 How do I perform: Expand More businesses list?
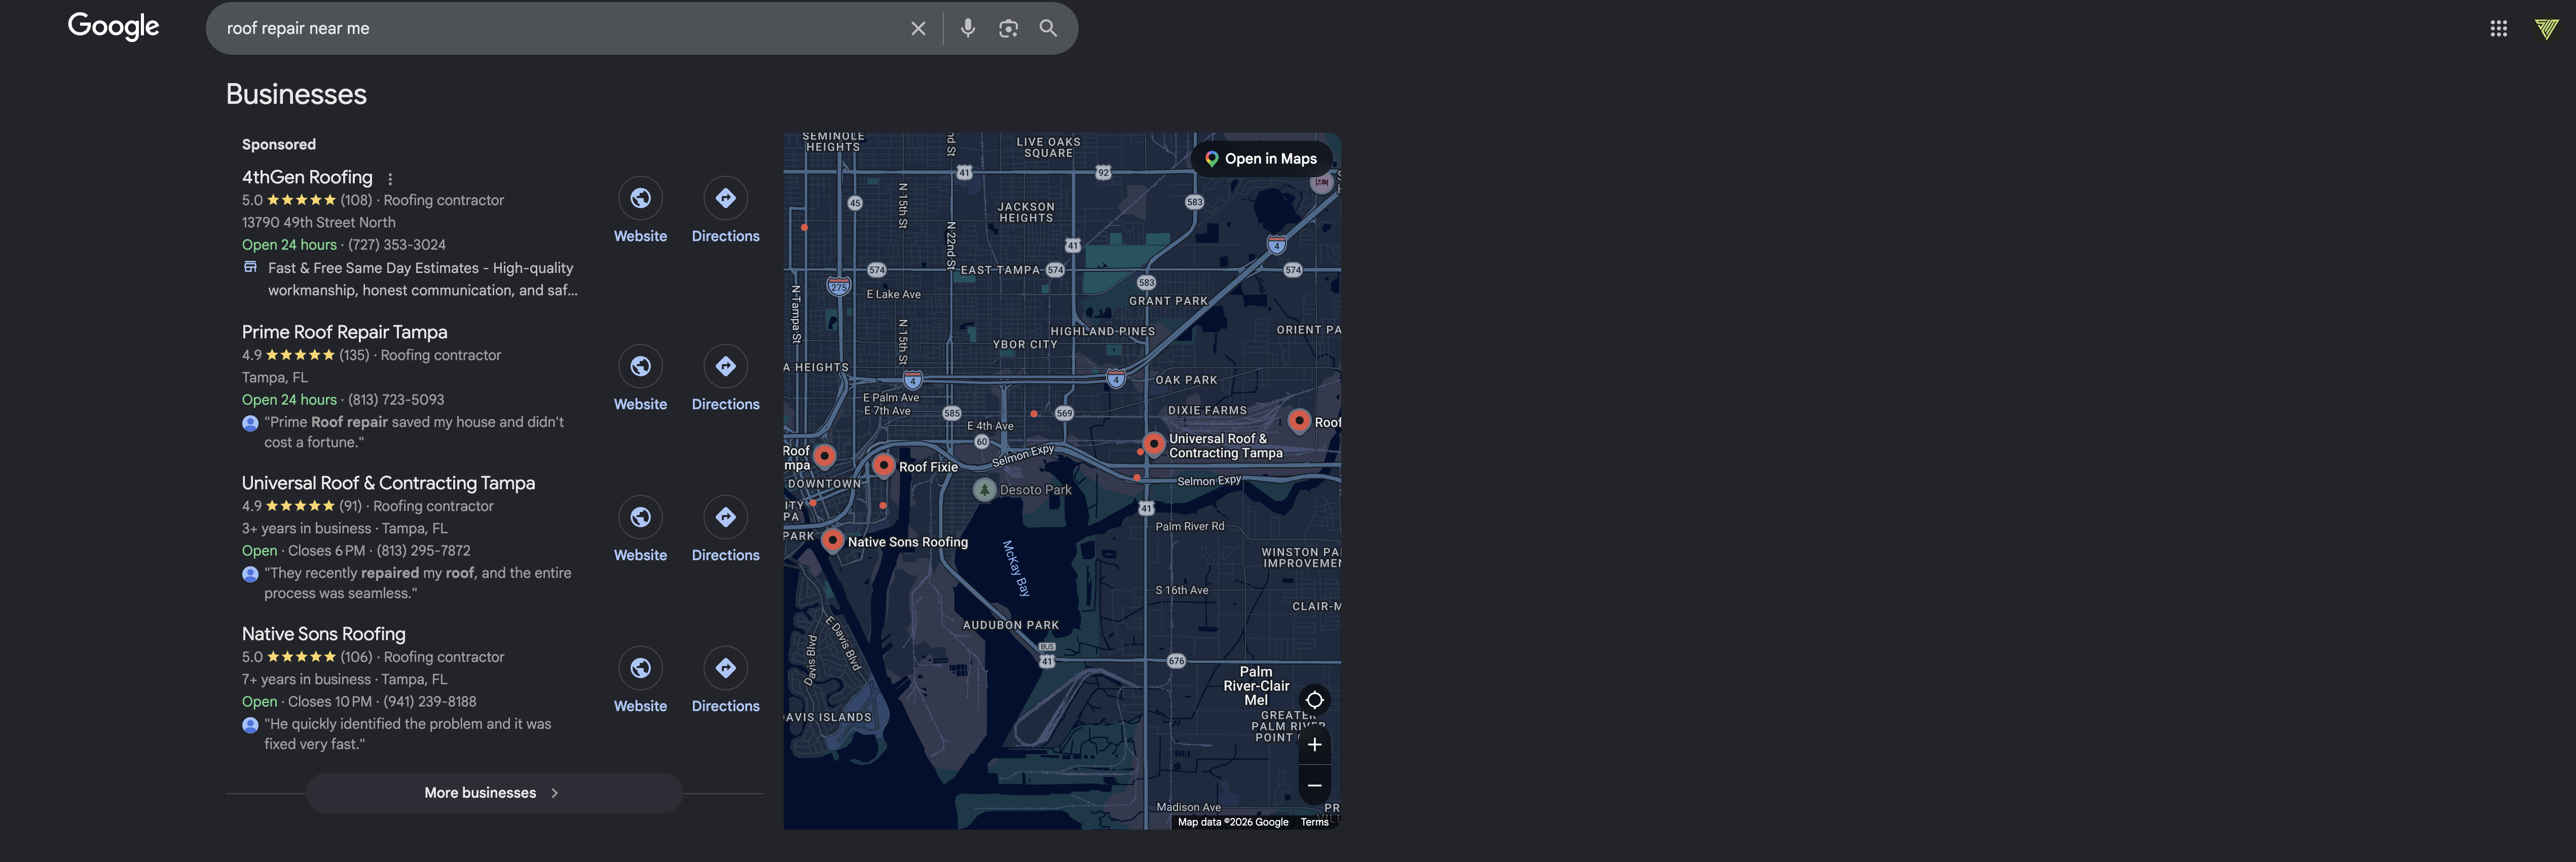coord(494,792)
